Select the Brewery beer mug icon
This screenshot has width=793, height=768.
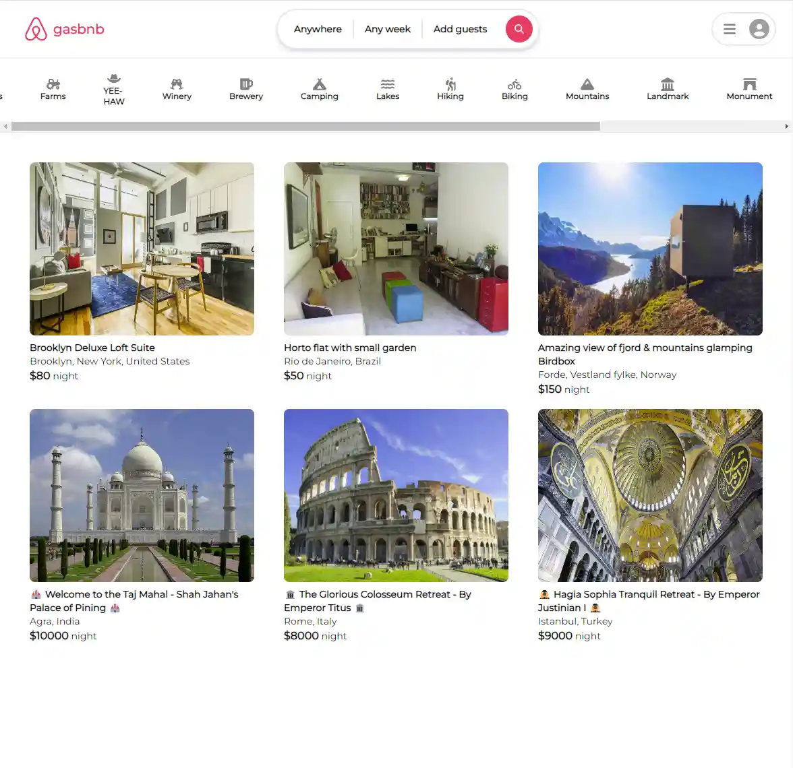pyautogui.click(x=245, y=84)
